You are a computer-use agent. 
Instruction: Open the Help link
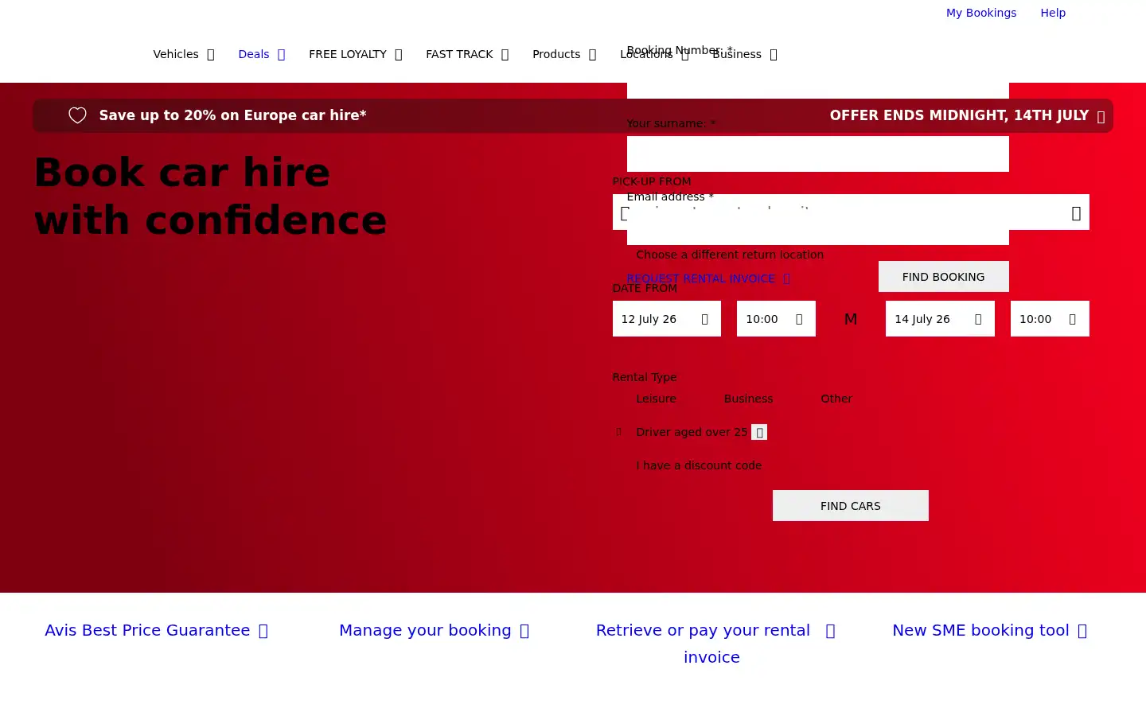(1053, 13)
